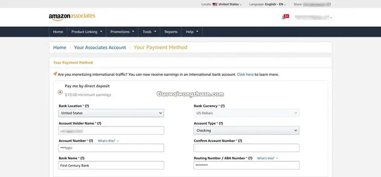Click the (?) help beside Account Number
Screen dimensions: 381x177
(x=91, y=141)
